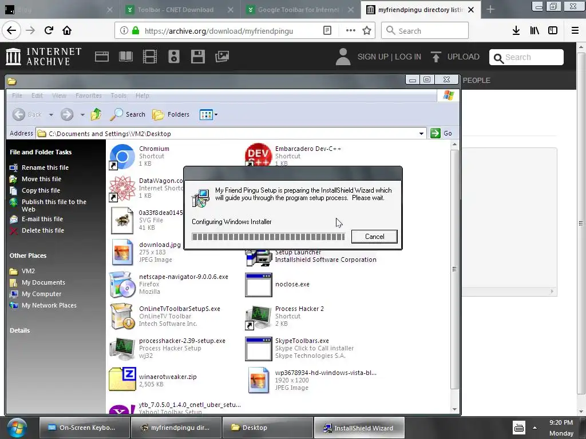Click the Internet Archive logo
The image size is (586, 439).
pyautogui.click(x=43, y=57)
